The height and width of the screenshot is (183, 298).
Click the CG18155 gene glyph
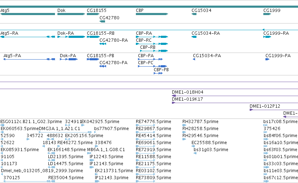tap(93, 14)
